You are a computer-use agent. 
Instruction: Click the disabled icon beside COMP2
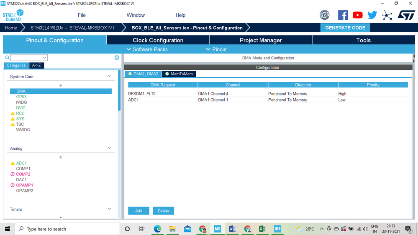(x=13, y=174)
